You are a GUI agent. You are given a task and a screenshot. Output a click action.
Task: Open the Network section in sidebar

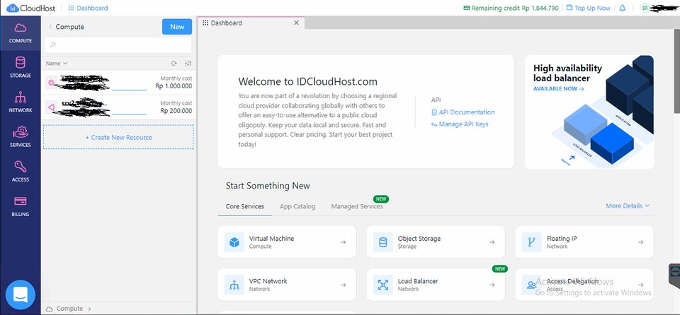pos(21,102)
